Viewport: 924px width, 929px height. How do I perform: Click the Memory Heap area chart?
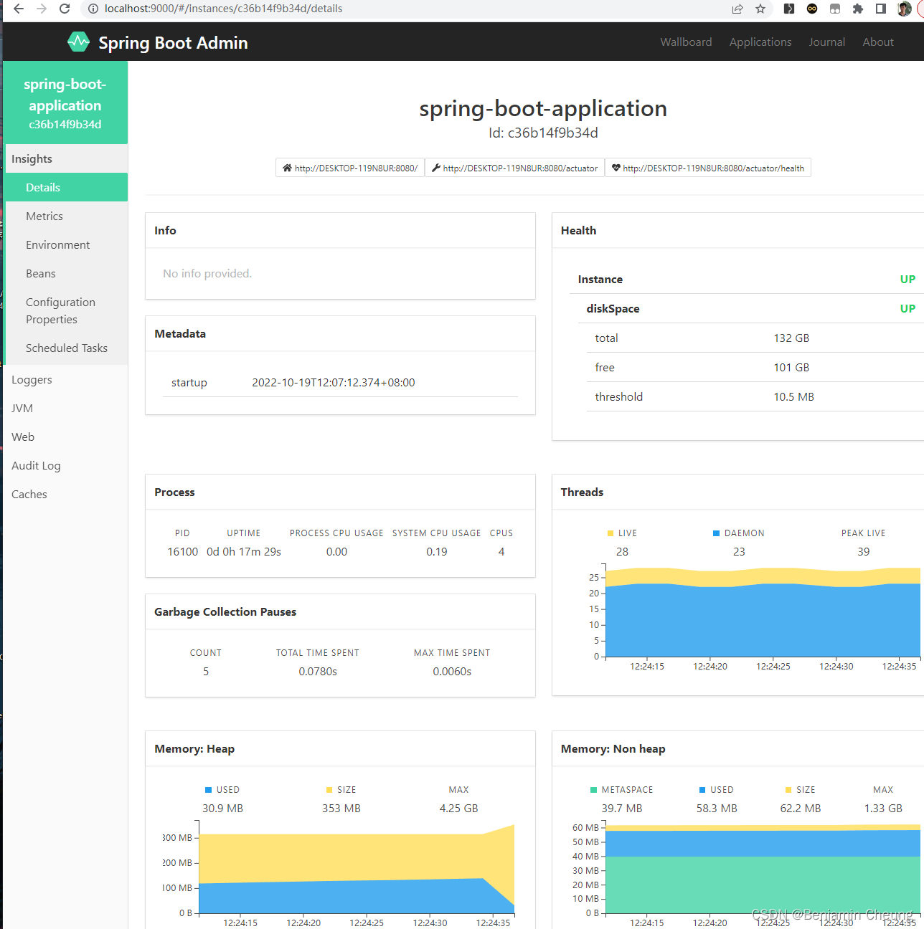tap(357, 869)
